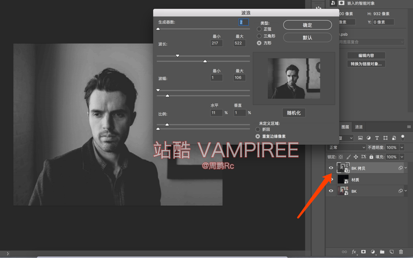Hide the BK layer

pyautogui.click(x=331, y=191)
